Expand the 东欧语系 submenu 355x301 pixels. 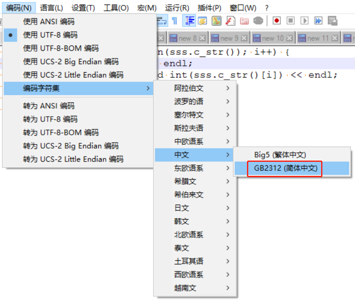tap(195, 168)
